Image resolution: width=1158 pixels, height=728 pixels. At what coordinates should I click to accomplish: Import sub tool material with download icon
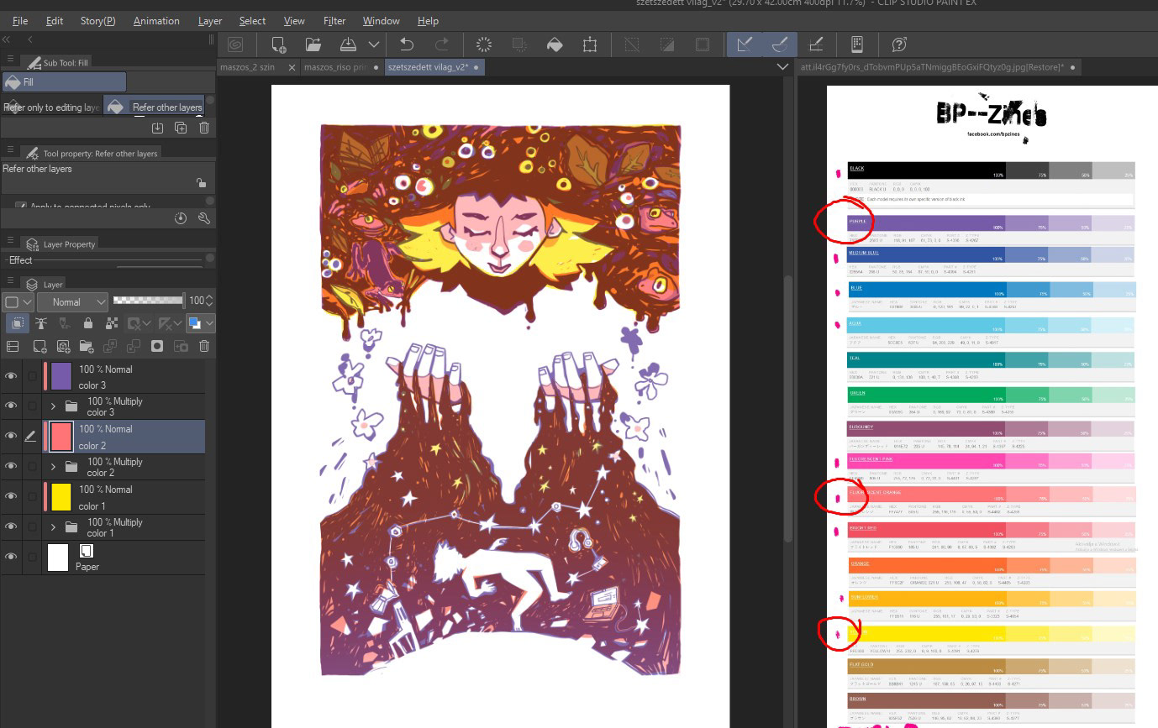157,128
